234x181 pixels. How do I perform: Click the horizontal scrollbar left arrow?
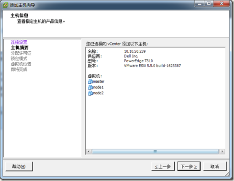pos(89,151)
